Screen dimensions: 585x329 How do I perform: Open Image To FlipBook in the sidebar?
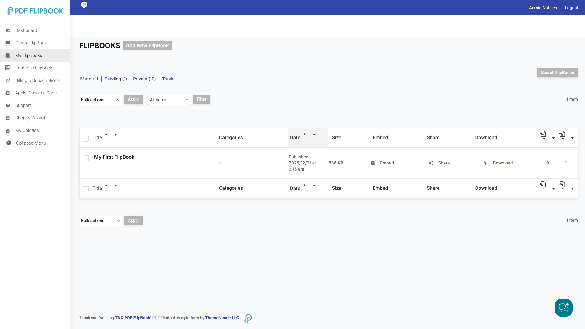click(x=34, y=68)
